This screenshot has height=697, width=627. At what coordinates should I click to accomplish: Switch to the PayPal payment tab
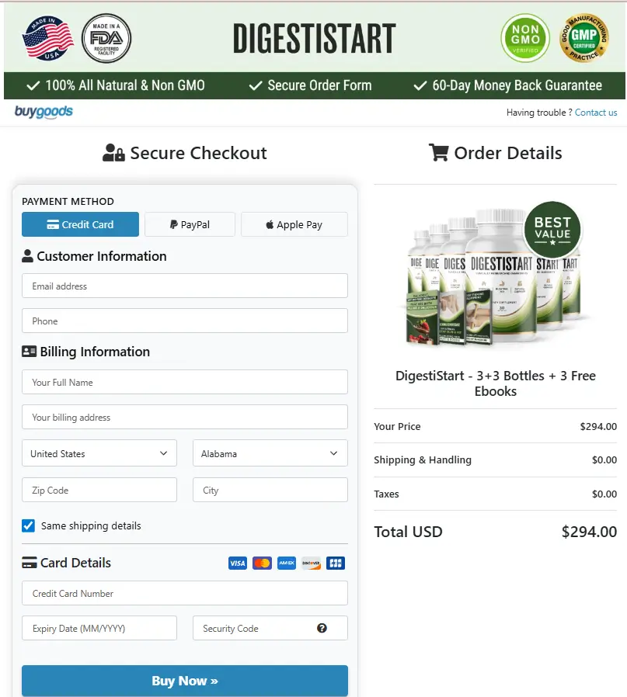click(x=189, y=224)
